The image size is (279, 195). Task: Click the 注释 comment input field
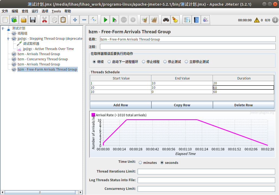(x=188, y=47)
